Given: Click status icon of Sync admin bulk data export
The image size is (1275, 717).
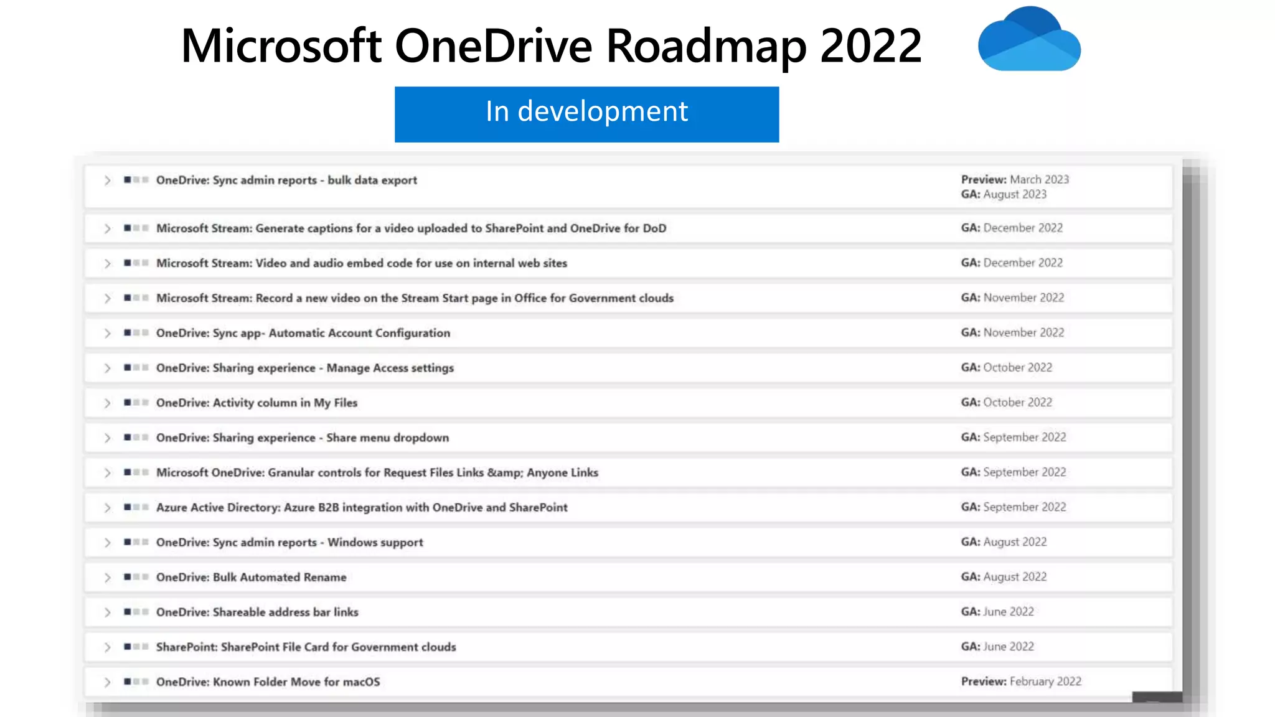Looking at the screenshot, I should point(136,180).
